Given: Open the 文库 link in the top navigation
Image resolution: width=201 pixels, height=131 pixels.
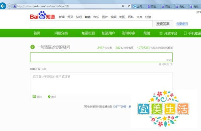Looking at the screenshot, I should (139, 17).
